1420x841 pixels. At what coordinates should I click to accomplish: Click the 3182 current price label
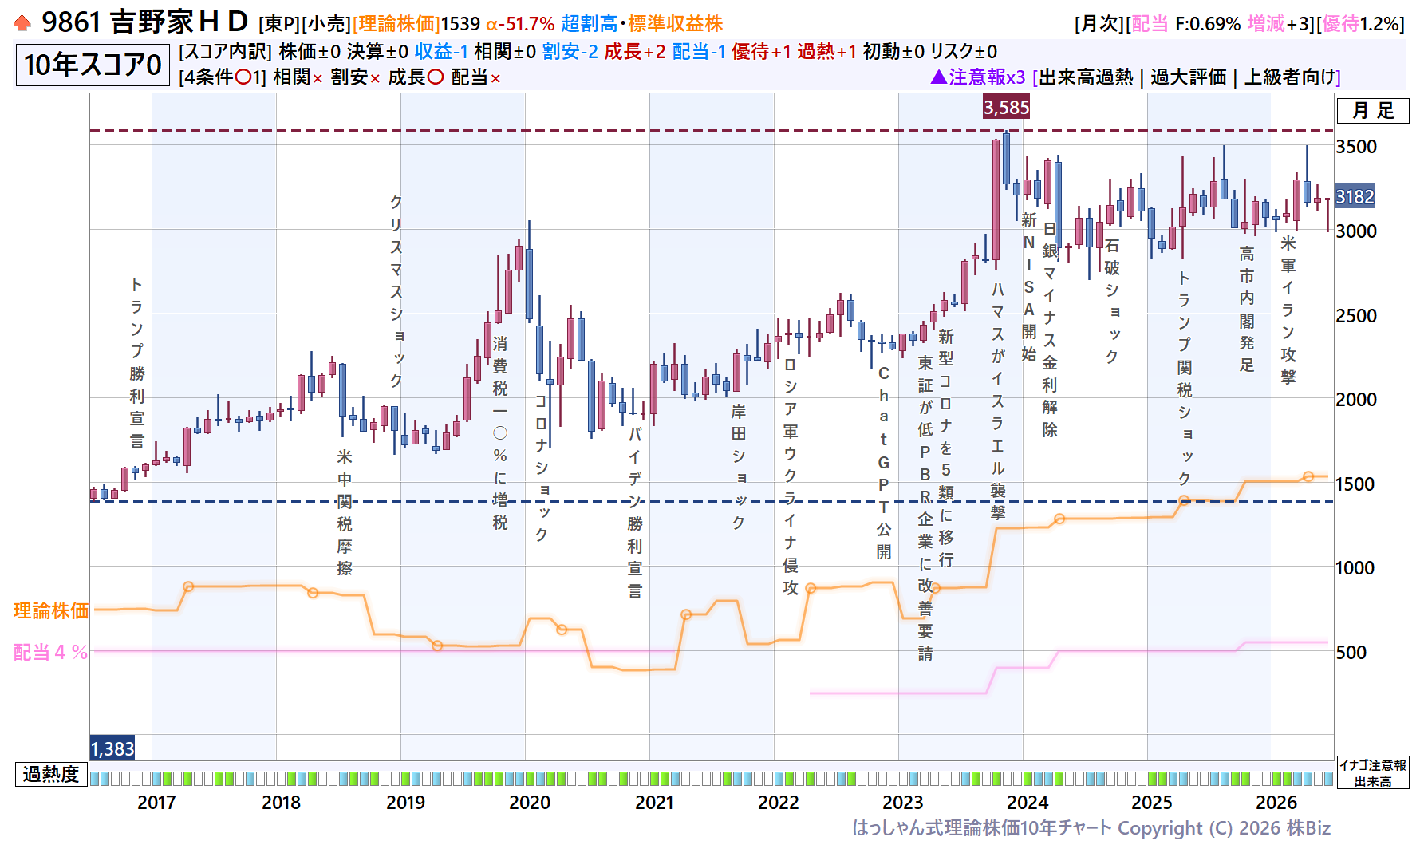click(x=1355, y=196)
